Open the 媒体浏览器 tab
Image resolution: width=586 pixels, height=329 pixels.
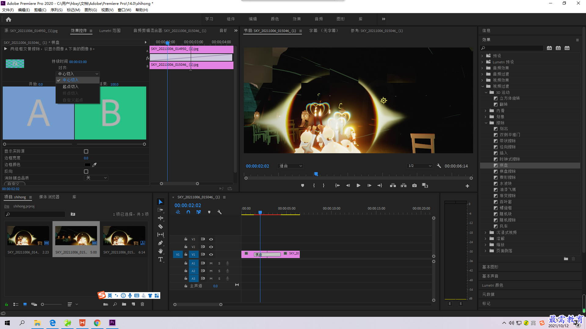(x=49, y=197)
